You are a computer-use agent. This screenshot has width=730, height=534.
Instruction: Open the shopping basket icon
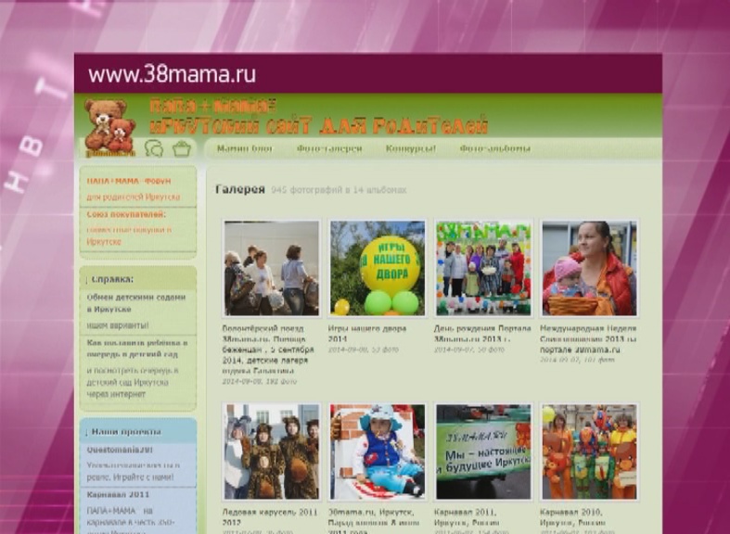182,148
